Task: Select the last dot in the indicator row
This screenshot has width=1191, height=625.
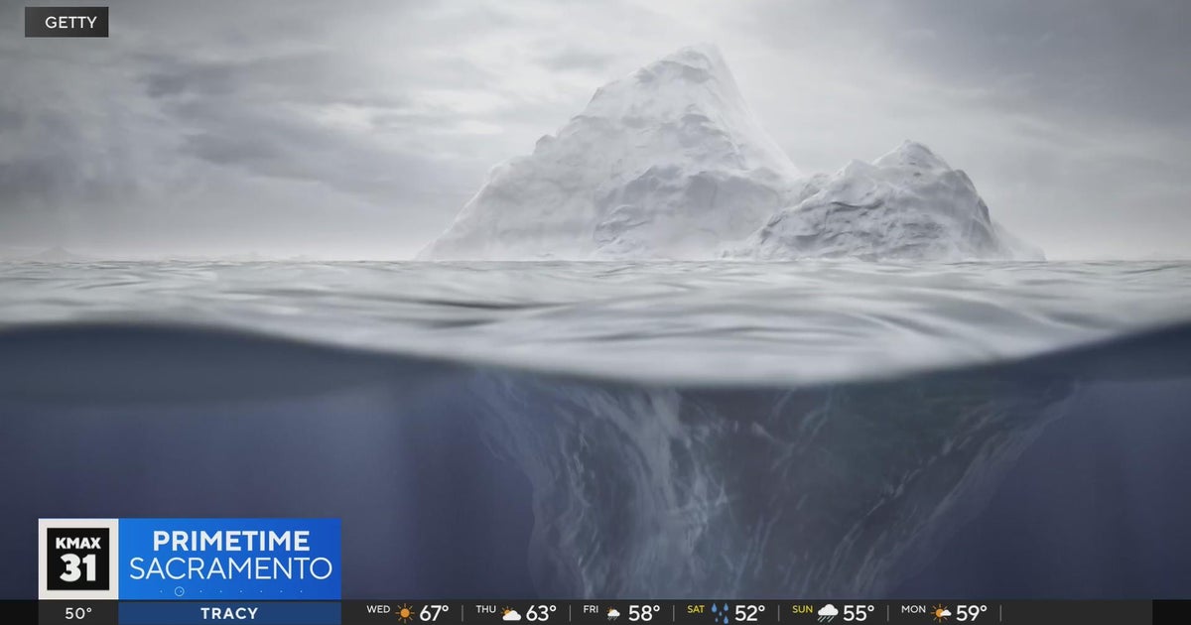Action: (x=302, y=591)
